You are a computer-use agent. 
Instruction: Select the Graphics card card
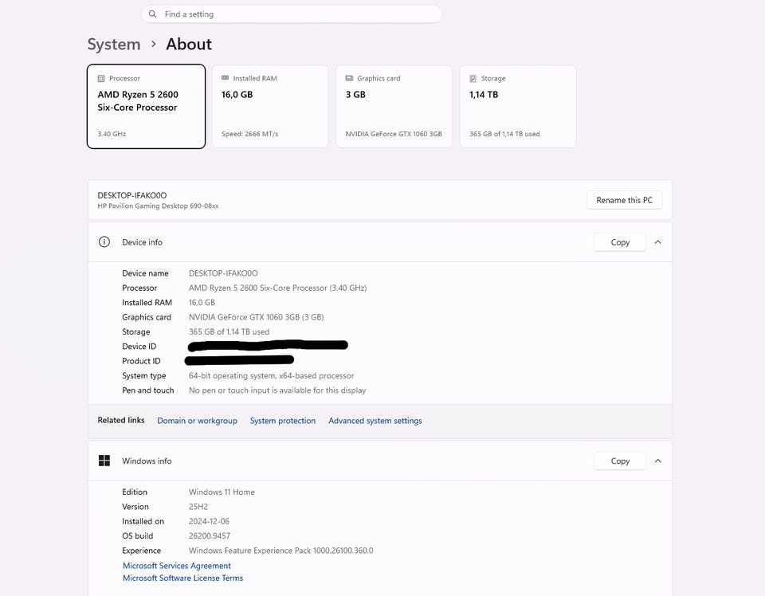point(394,106)
